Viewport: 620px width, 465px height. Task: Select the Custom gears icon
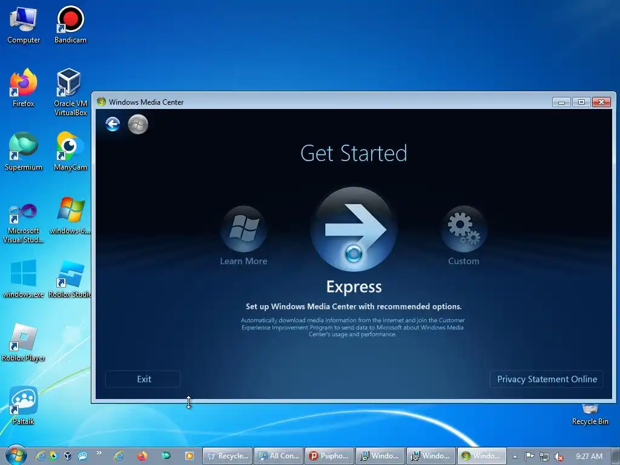coord(463,229)
